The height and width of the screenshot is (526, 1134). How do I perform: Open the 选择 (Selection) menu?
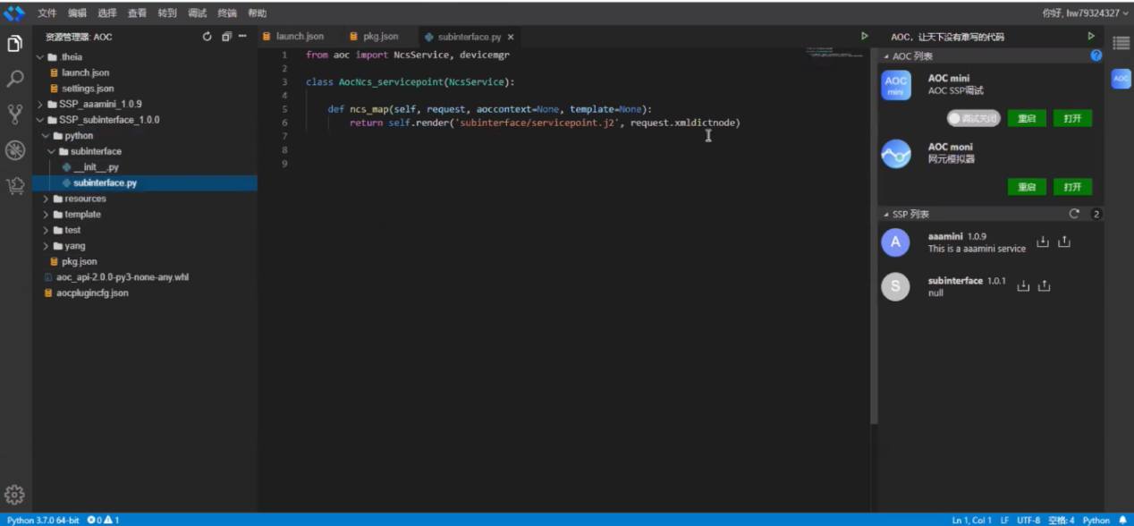[x=107, y=13]
